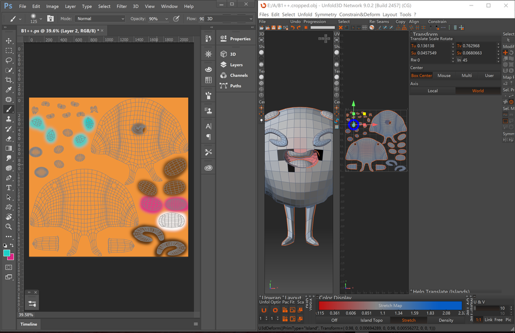Select the Horizontal Type tool
The height and width of the screenshot is (333, 515).
coord(9,188)
